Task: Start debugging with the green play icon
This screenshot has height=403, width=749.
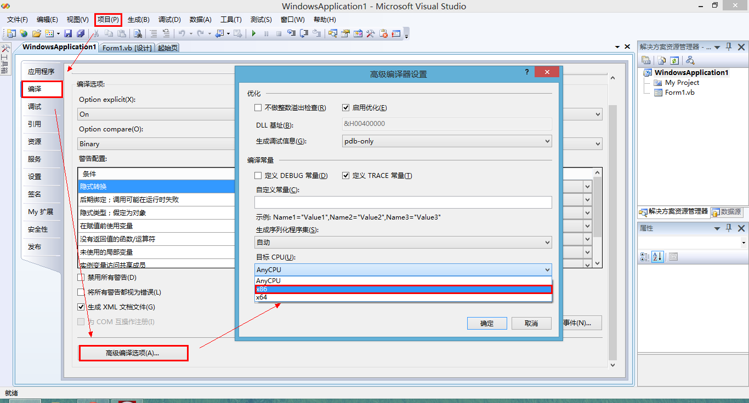Action: 253,33
